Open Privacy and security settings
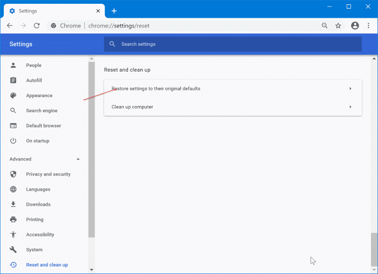Viewport: 378px width, 274px height. [x=48, y=174]
